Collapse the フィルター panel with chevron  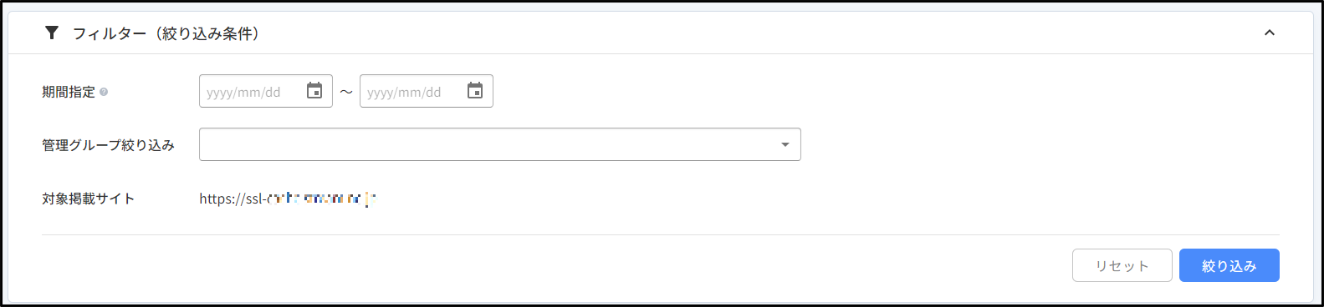point(1269,33)
